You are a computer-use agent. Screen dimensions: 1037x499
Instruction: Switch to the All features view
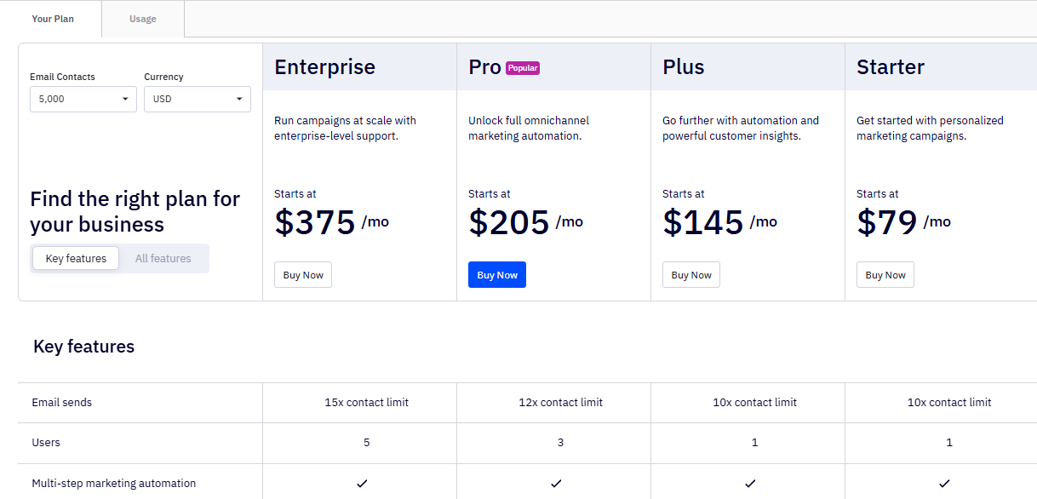(x=163, y=258)
